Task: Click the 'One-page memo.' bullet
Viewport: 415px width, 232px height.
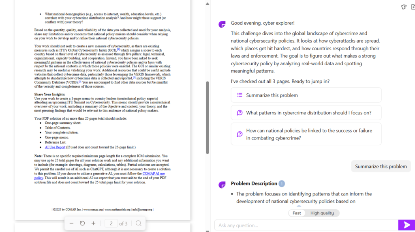Action: click(57, 137)
